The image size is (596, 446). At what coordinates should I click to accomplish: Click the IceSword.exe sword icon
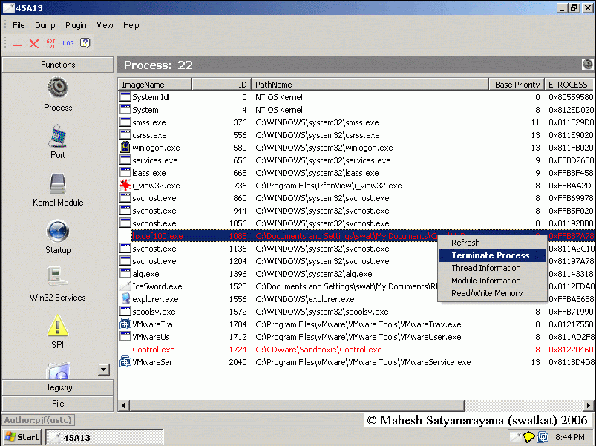click(125, 286)
